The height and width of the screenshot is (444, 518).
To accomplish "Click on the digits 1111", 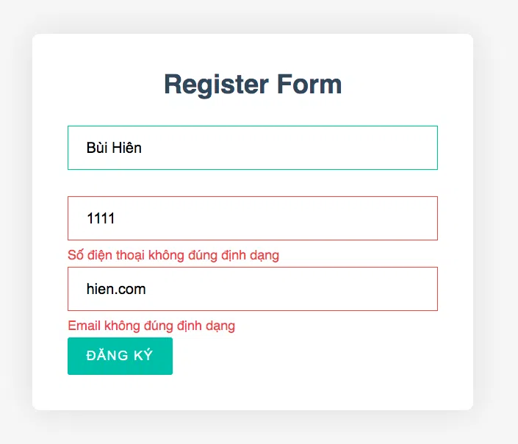I will [101, 218].
